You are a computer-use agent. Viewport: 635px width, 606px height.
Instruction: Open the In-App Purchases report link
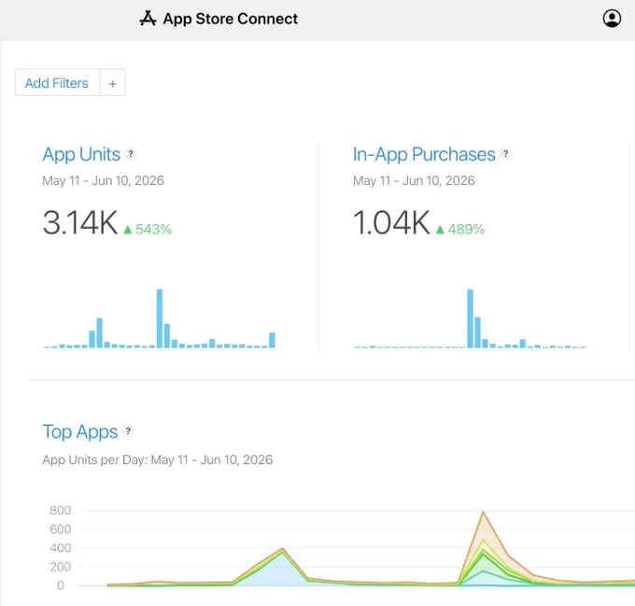coord(424,154)
